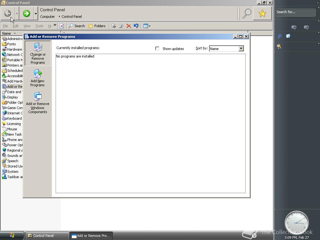Select the Hardware item in list
Screen dimensions: 320x240
coord(12,49)
